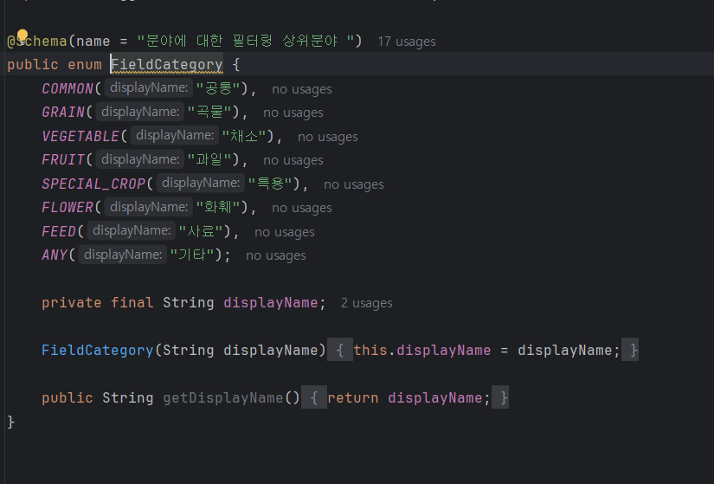
Task: Click the displayName inlay hint on SPECIAL_CROP line
Action: 201,183
